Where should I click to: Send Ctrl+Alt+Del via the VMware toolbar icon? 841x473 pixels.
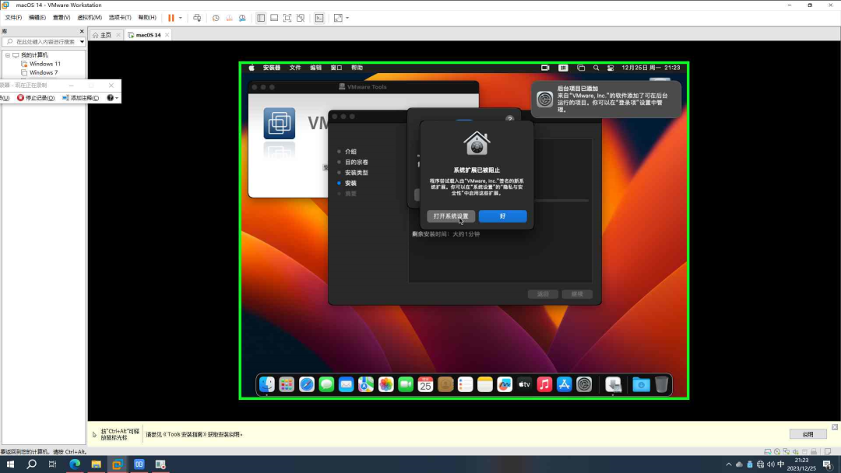pos(198,18)
